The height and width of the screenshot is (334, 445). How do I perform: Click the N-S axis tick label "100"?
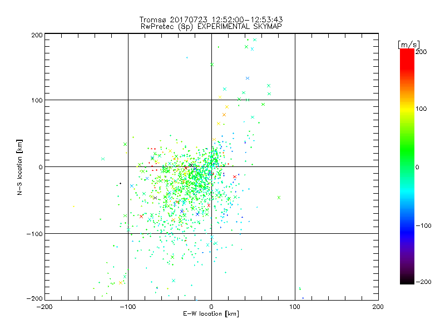click(37, 100)
